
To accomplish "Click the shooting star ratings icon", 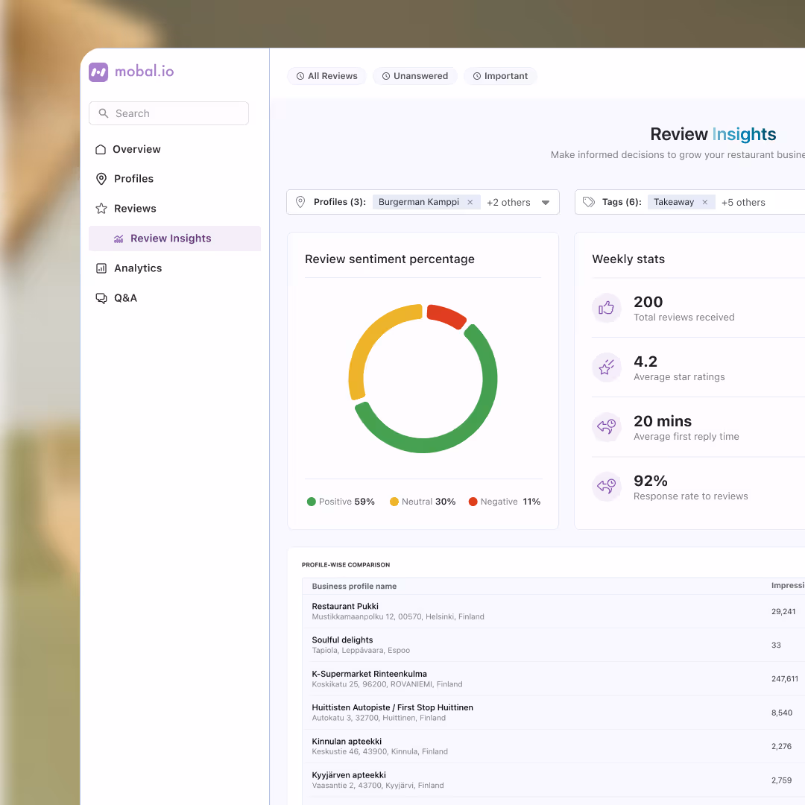I will 606,367.
